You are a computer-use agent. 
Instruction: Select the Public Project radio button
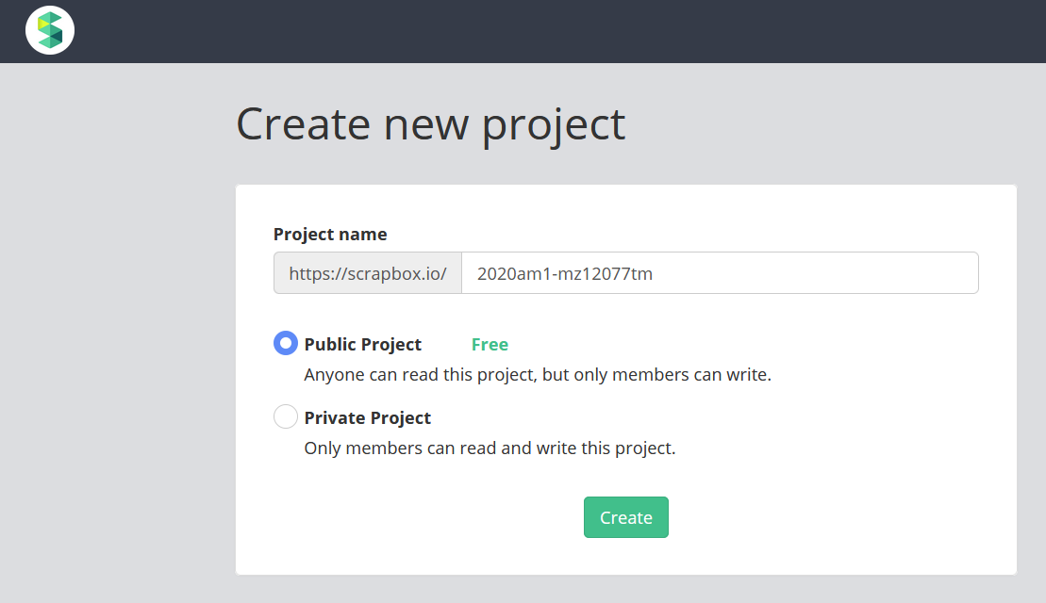(285, 344)
